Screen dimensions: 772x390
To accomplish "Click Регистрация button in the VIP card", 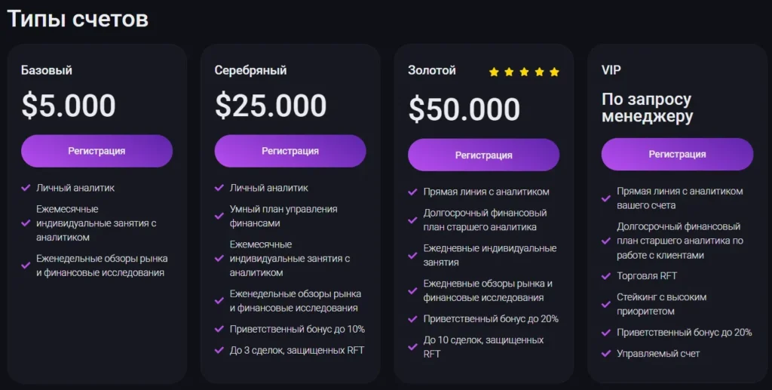I will 677,154.
